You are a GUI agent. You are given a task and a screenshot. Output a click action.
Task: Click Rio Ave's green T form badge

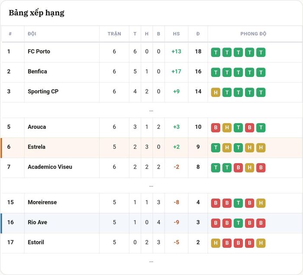[x=238, y=223]
